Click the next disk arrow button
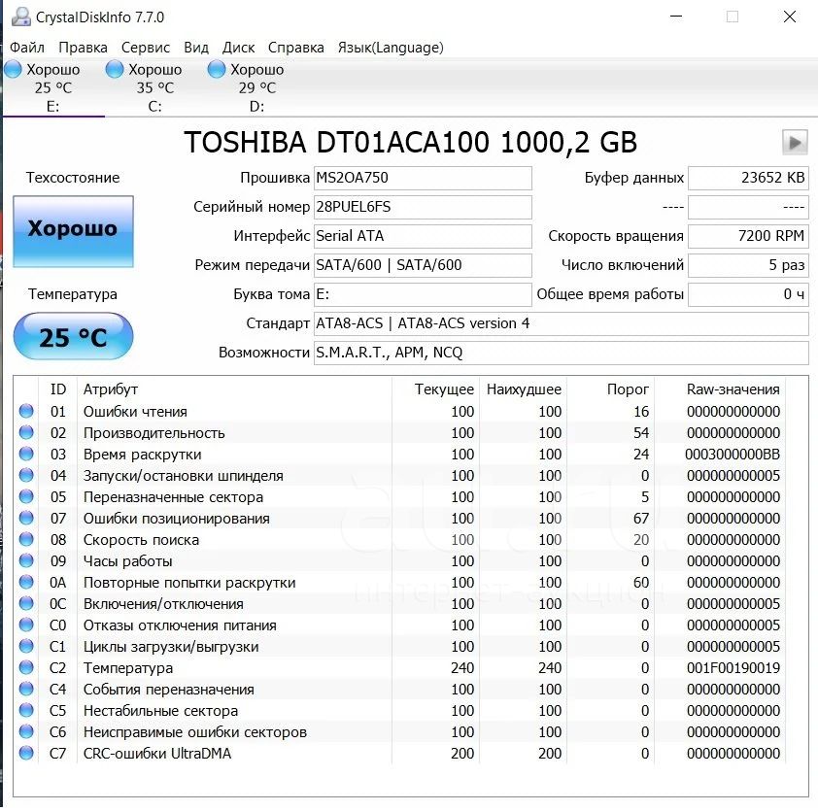818x811 pixels. (795, 143)
